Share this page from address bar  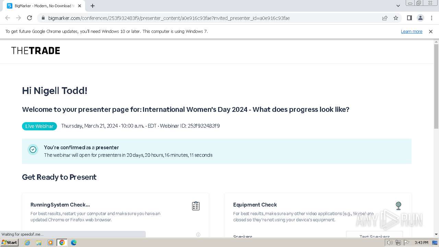[385, 18]
